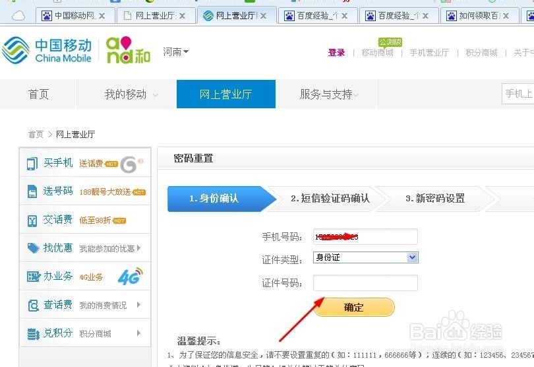Expand arrow for 查话费 我的消费情况
Screen dimensions: 534x367
tap(138, 304)
